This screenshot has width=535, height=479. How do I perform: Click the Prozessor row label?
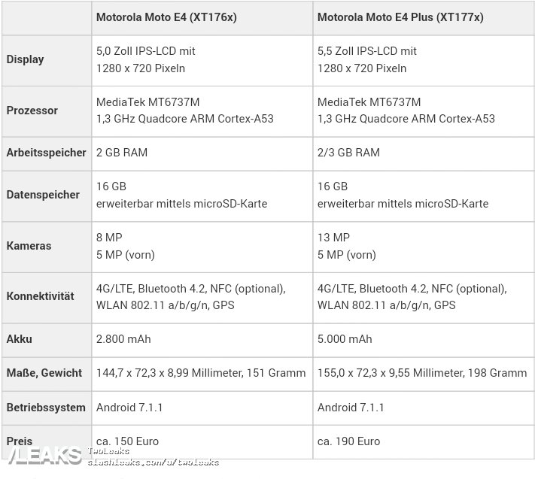(x=32, y=110)
